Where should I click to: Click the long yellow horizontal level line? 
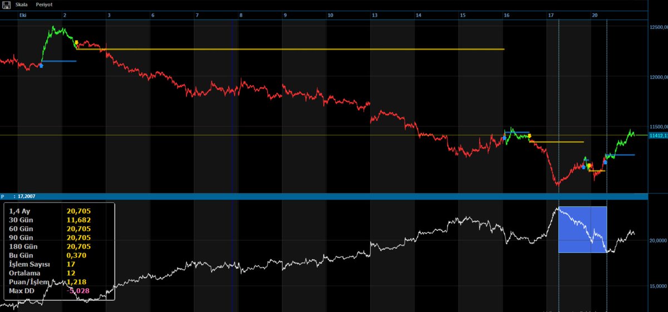click(290, 49)
